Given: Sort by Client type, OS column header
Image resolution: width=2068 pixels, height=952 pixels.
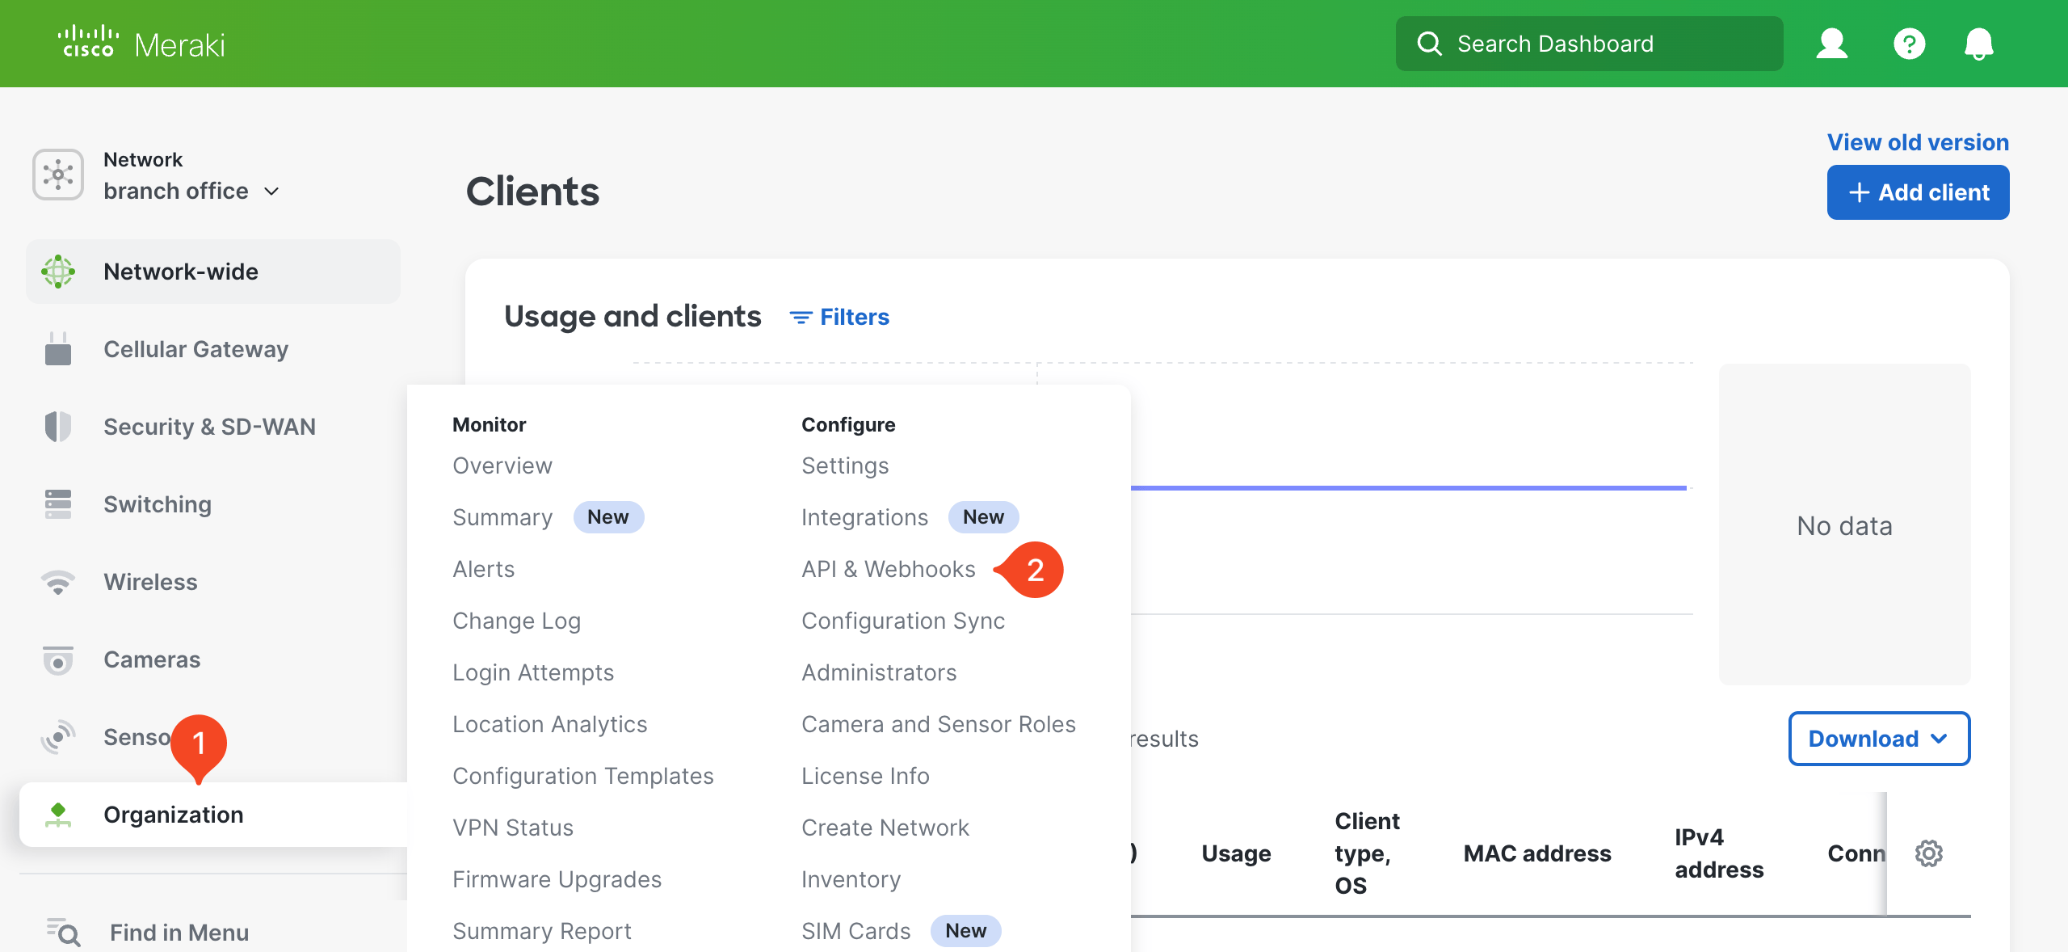Looking at the screenshot, I should pos(1367,853).
